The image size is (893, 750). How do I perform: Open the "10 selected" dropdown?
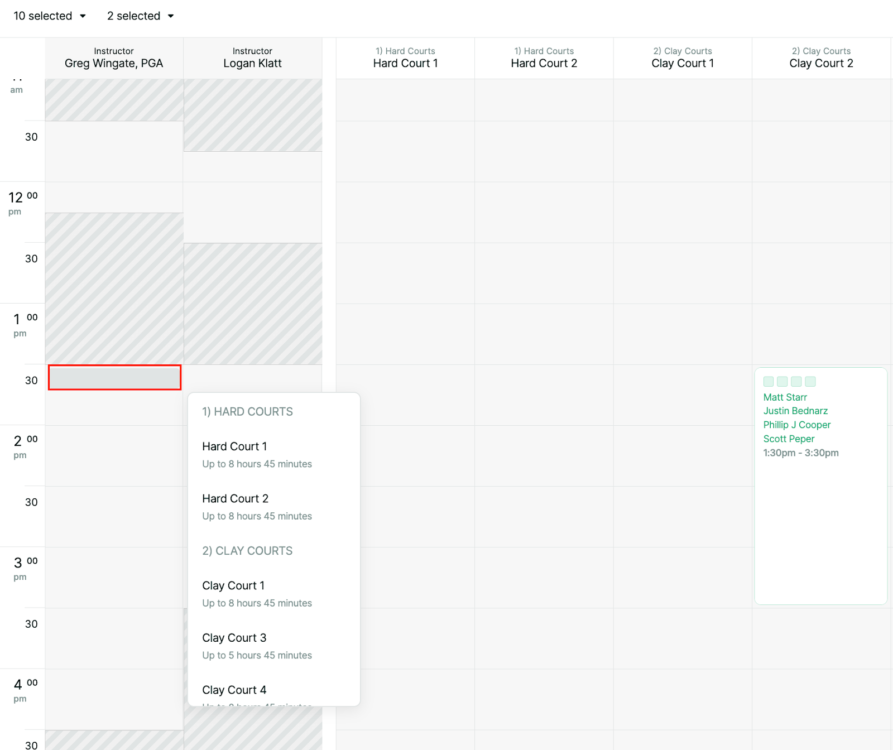click(x=50, y=16)
